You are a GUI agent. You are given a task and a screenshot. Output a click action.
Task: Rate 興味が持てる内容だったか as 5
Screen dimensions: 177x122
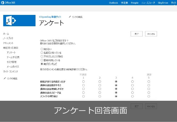tap(149, 81)
